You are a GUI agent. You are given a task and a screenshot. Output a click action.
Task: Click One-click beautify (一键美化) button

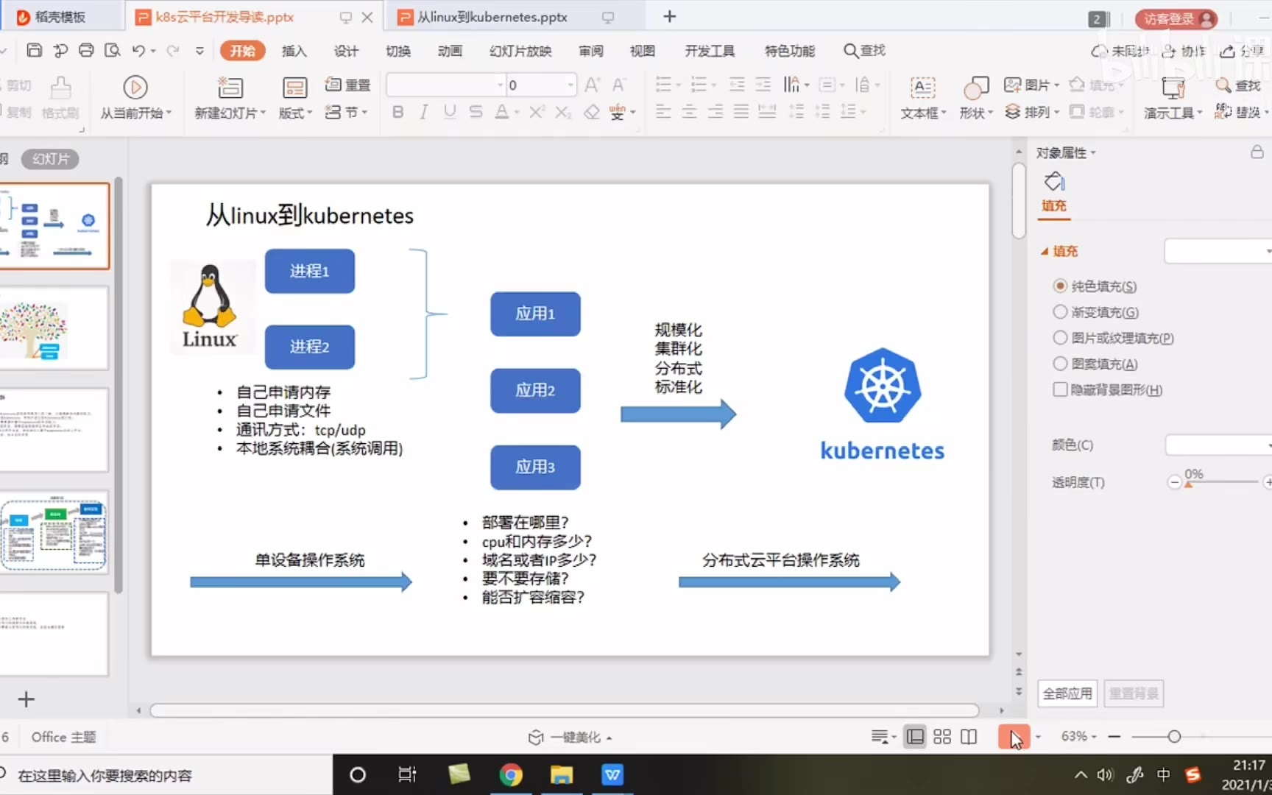click(x=570, y=737)
